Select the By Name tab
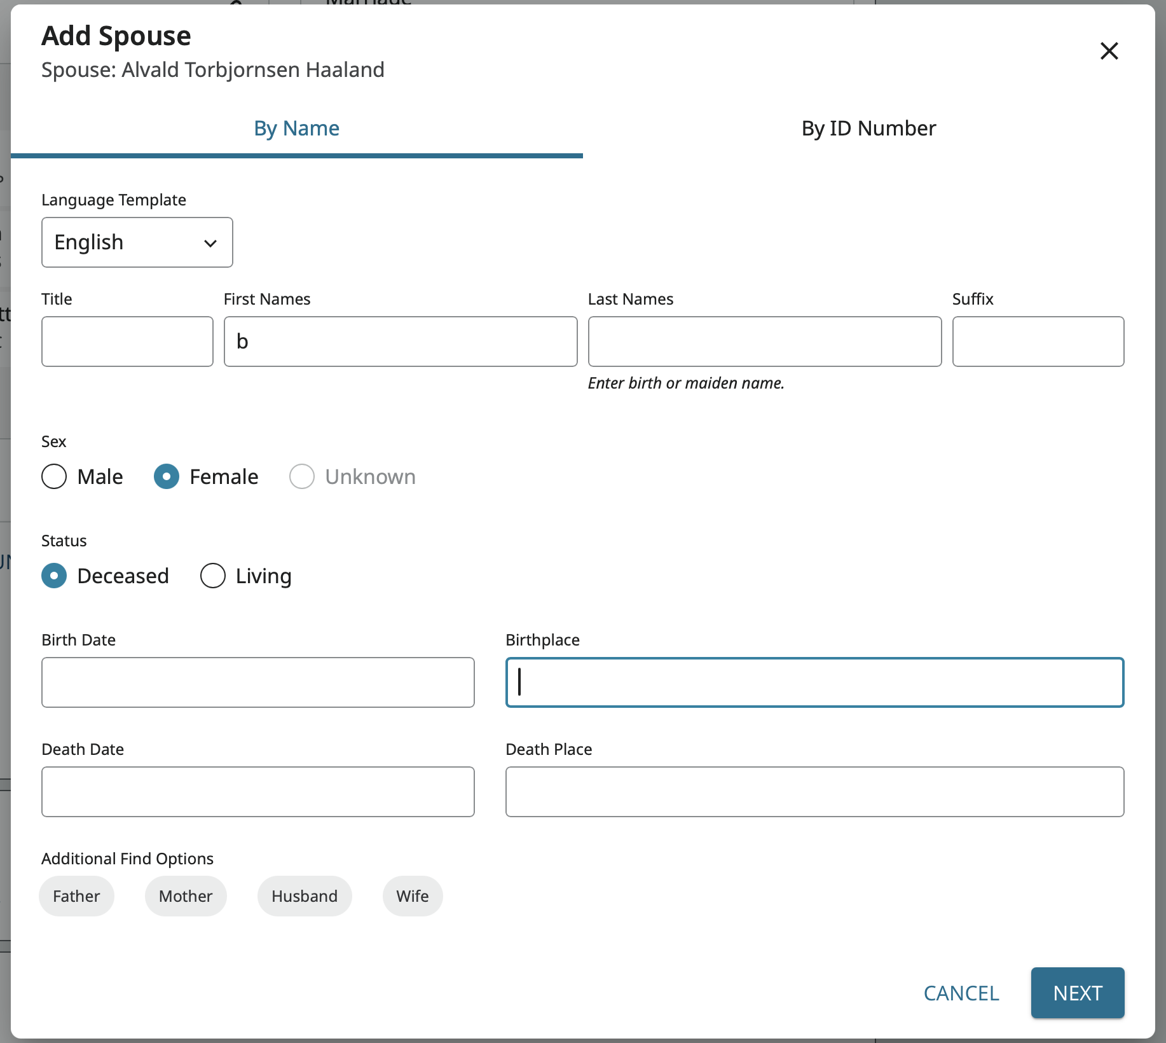Viewport: 1166px width, 1043px height. coord(296,128)
